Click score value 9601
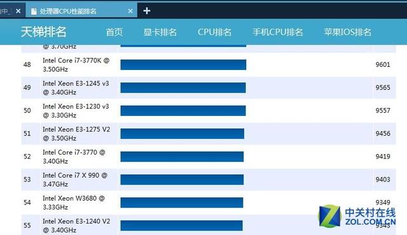The height and width of the screenshot is (235, 407). click(383, 64)
